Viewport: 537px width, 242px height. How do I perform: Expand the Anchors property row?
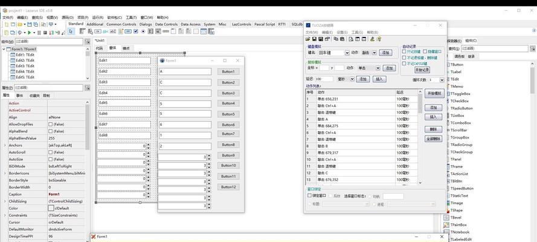click(4, 145)
